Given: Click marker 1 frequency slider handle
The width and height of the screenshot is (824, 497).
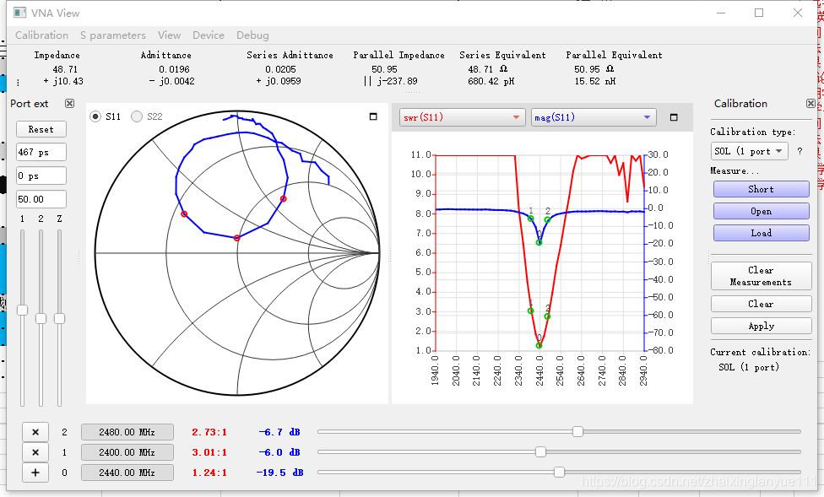Looking at the screenshot, I should 540,451.
